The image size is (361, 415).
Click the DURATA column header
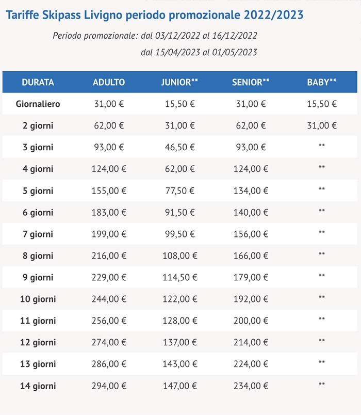38,82
